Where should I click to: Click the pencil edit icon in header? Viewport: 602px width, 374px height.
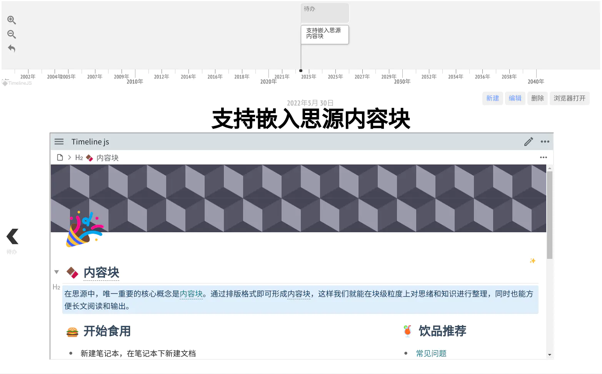tap(529, 142)
